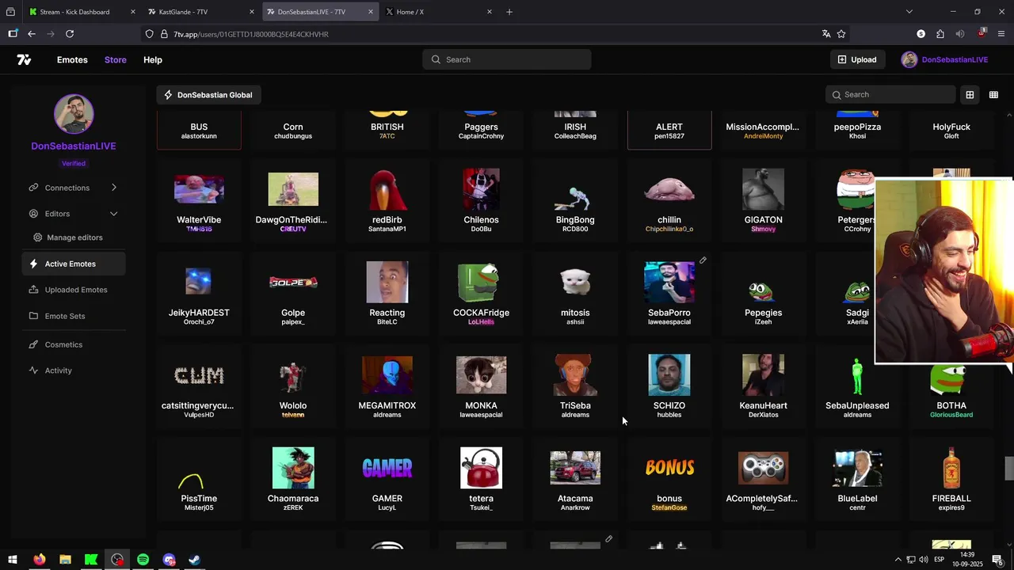
Task: Open Cosmetics in sidebar
Action: [74, 344]
